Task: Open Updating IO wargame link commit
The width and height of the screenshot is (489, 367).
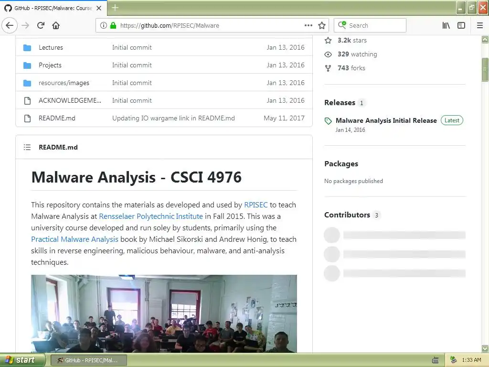Action: pos(173,118)
